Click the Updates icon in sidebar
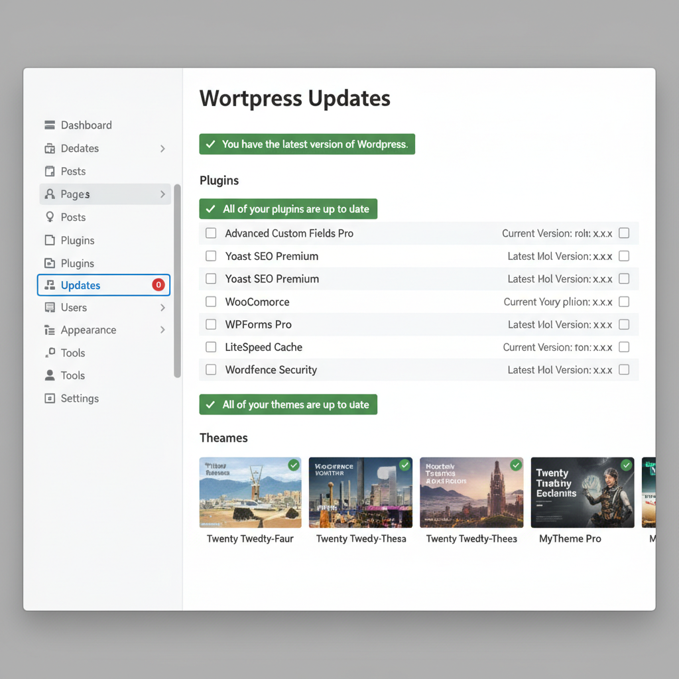 tap(50, 285)
